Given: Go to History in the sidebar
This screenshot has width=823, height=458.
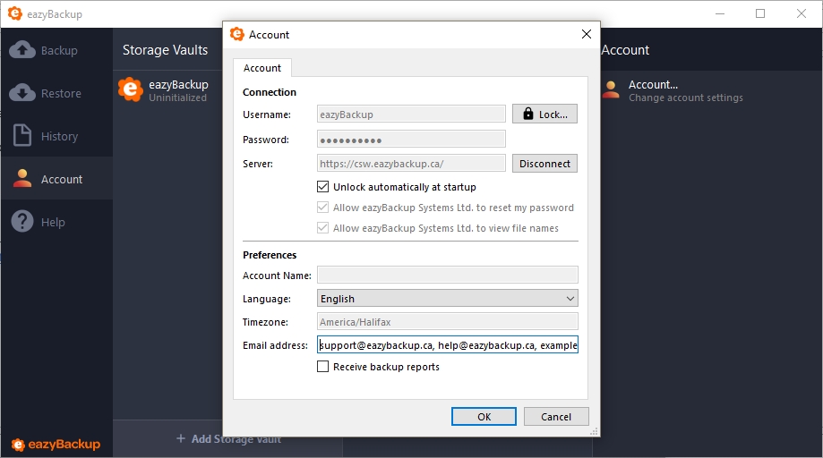Looking at the screenshot, I should point(56,136).
